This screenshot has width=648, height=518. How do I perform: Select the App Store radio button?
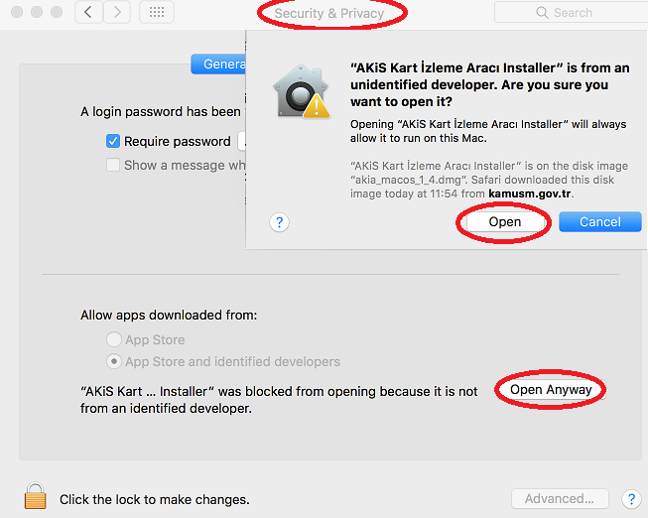tap(114, 339)
